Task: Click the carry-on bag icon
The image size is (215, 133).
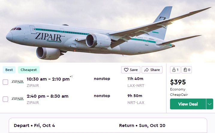Action: tap(174, 70)
